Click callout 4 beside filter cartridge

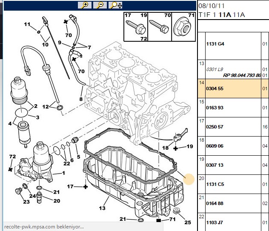tap(10, 123)
